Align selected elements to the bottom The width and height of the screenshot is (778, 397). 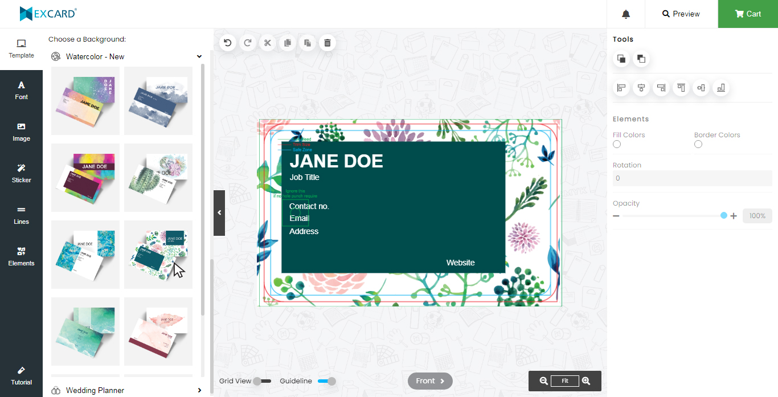click(x=721, y=88)
